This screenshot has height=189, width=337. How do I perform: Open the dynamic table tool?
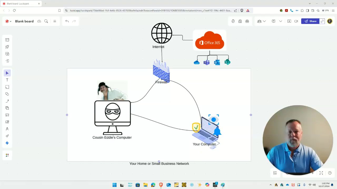point(7,115)
